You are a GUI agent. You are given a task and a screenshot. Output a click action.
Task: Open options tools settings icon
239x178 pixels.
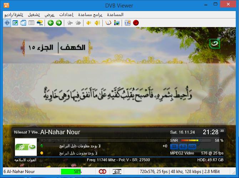coord(128,23)
